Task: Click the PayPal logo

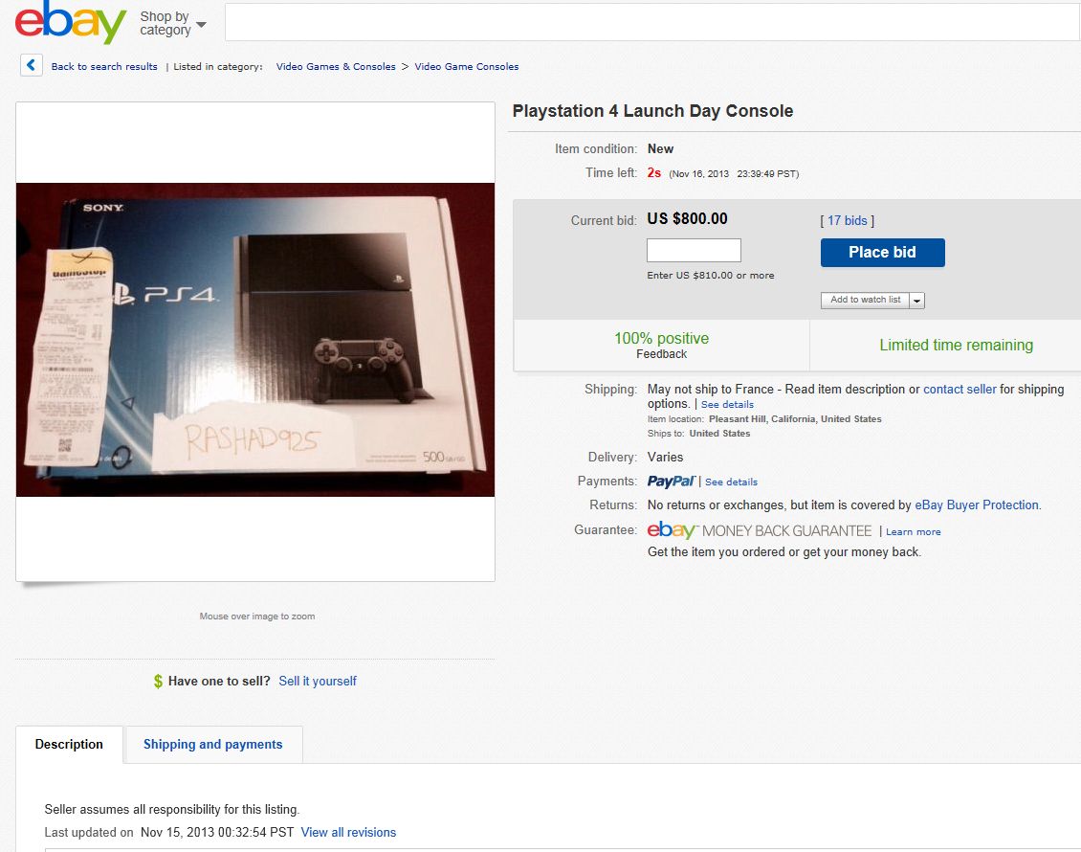Action: (x=671, y=482)
